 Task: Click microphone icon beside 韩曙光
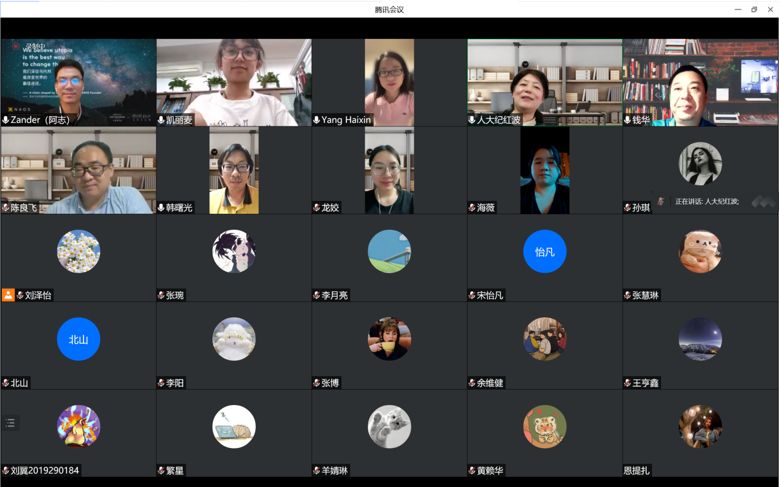click(161, 207)
